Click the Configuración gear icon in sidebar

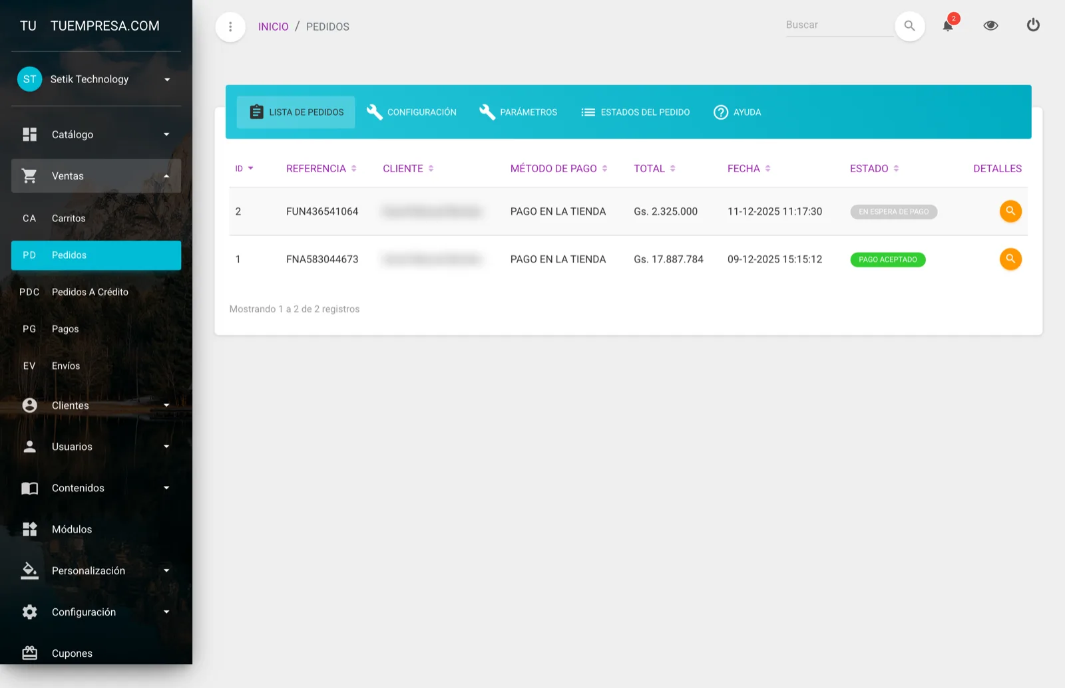pos(29,612)
